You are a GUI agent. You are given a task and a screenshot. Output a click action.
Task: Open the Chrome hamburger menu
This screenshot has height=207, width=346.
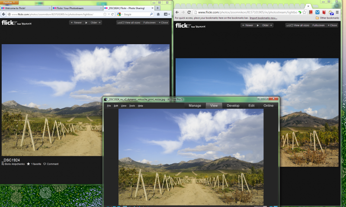tap(337, 13)
